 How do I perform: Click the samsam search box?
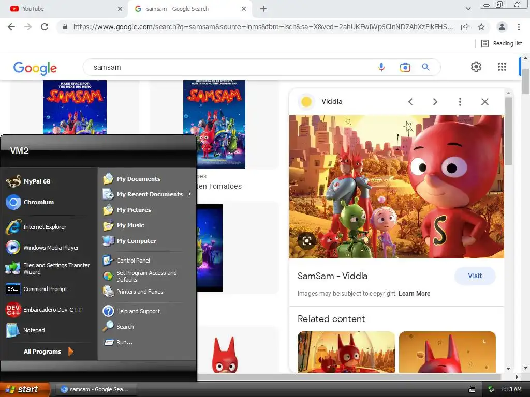click(x=230, y=68)
